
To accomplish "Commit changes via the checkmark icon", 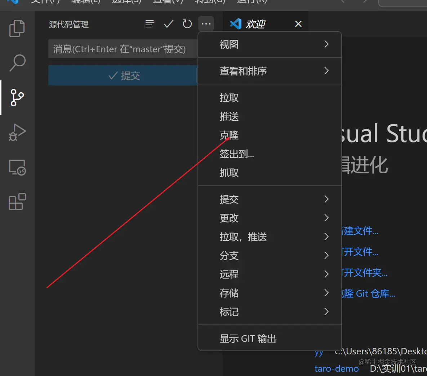I will point(168,24).
